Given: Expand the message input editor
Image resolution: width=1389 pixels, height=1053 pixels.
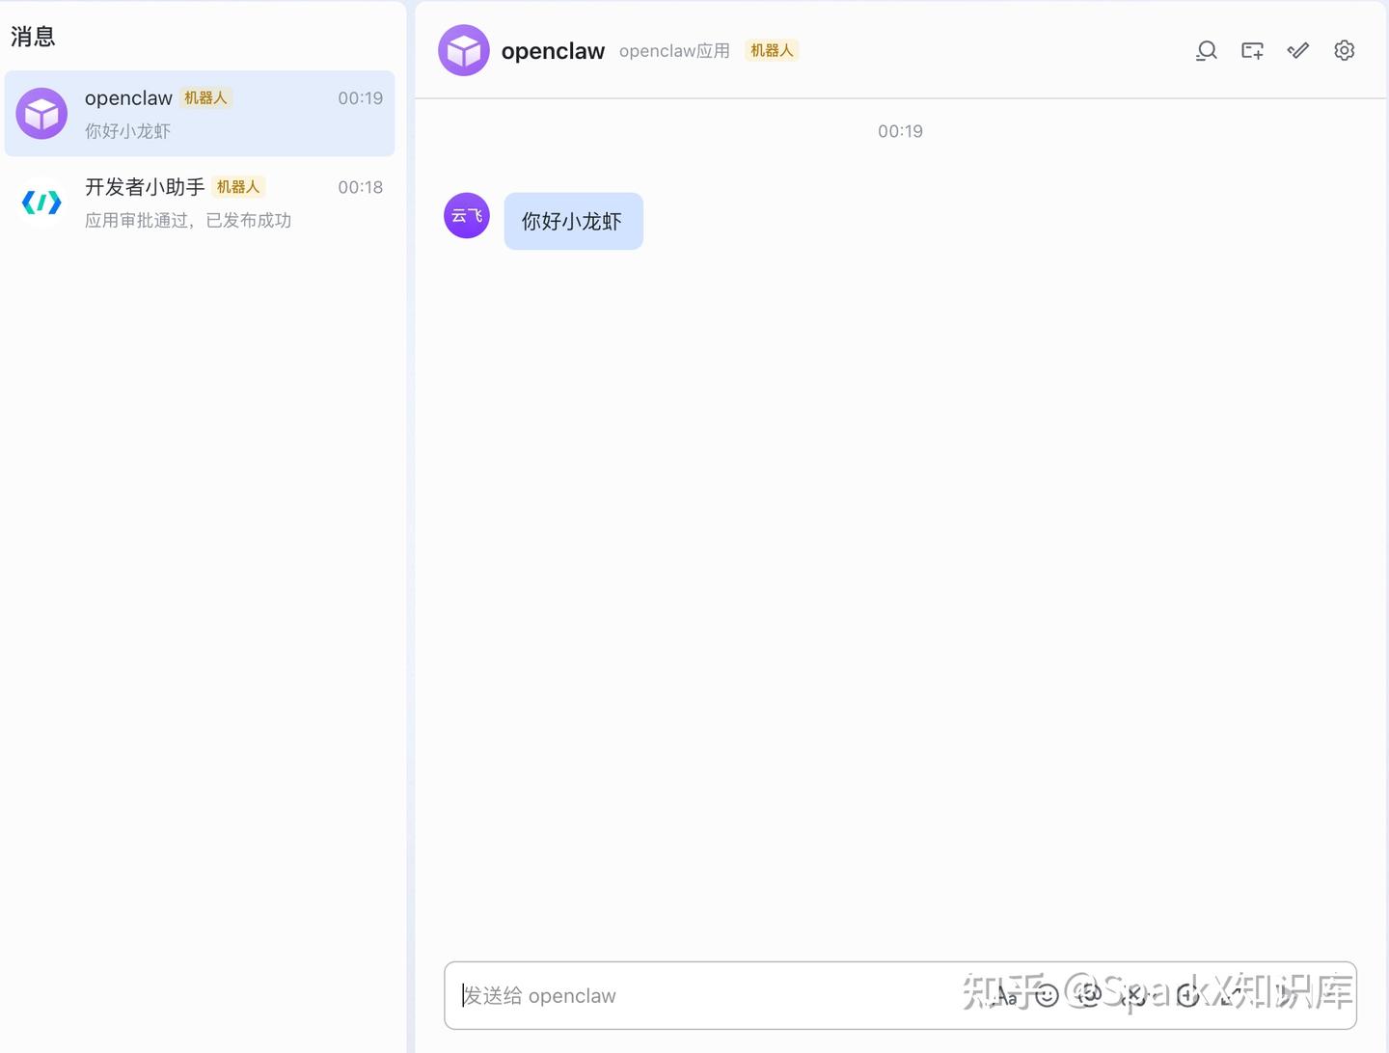Looking at the screenshot, I should 1229,995.
